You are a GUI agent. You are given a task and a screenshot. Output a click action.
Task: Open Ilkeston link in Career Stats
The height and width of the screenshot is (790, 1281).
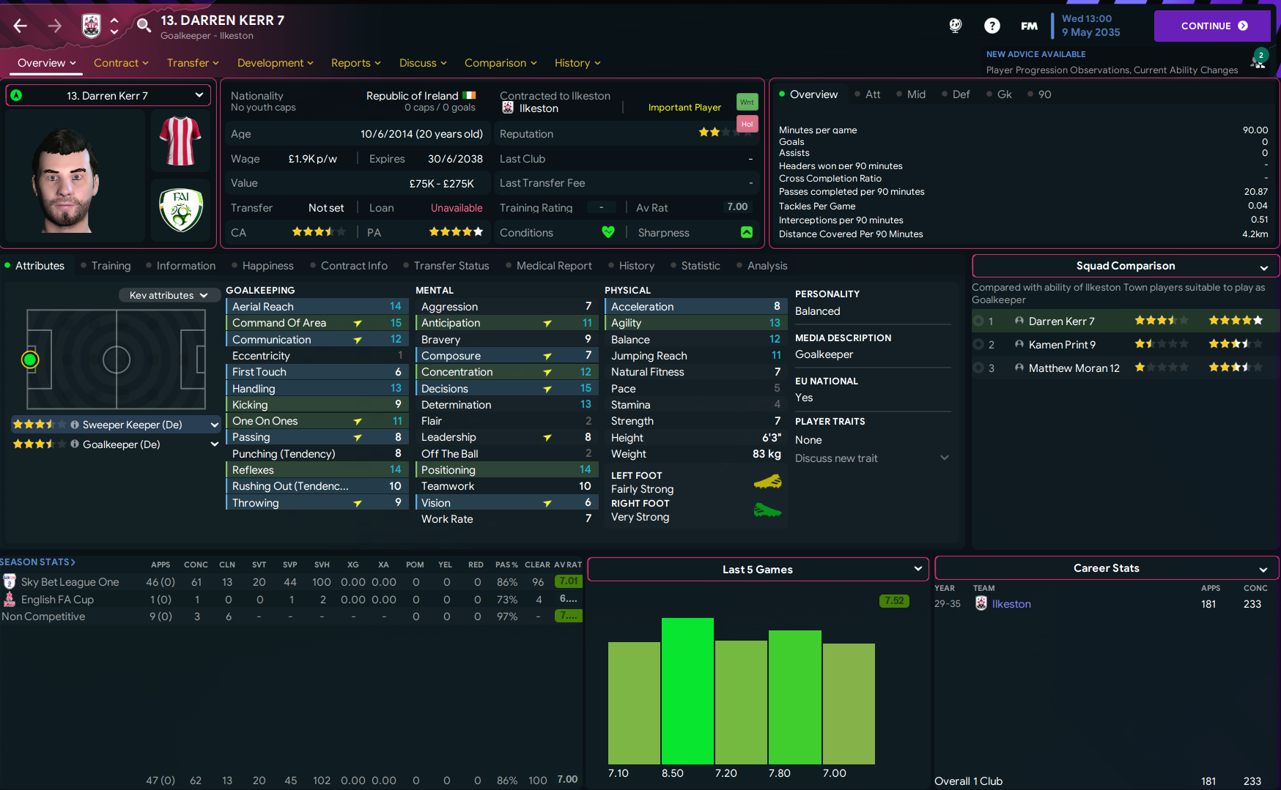coord(1011,604)
